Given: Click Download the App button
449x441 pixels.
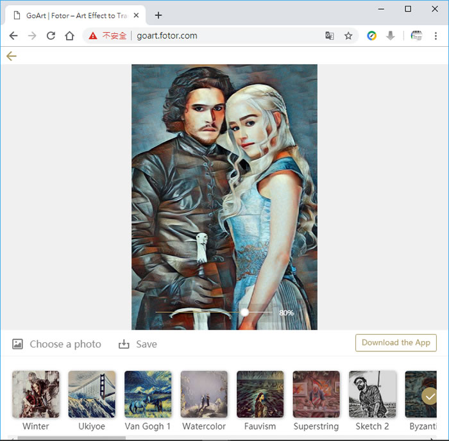Looking at the screenshot, I should coord(396,342).
